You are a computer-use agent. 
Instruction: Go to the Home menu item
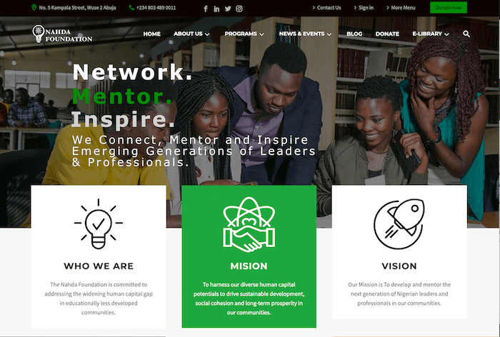coord(151,34)
